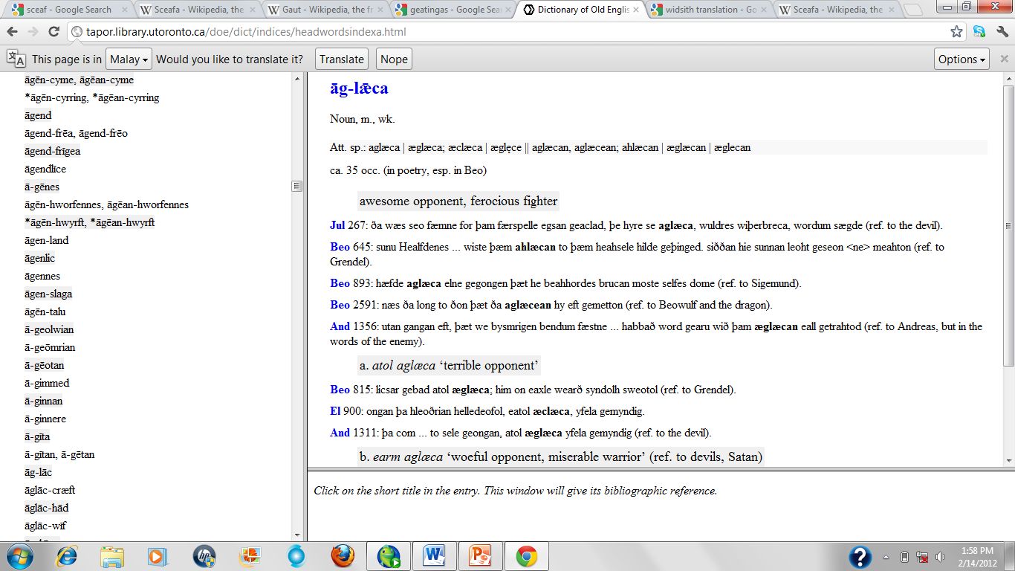Open the Malay language dropdown
The height and width of the screenshot is (571, 1015).
(129, 59)
